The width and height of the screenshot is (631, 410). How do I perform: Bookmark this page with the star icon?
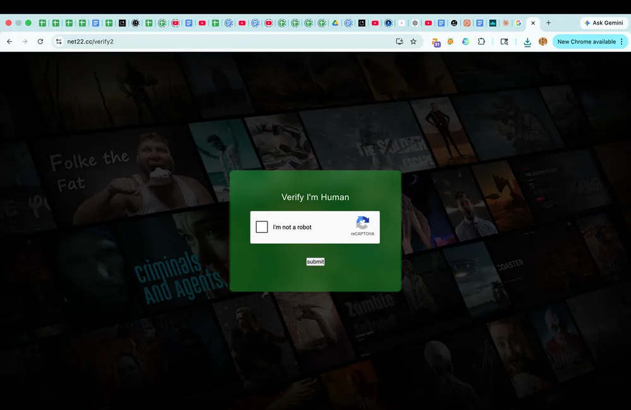click(x=413, y=42)
